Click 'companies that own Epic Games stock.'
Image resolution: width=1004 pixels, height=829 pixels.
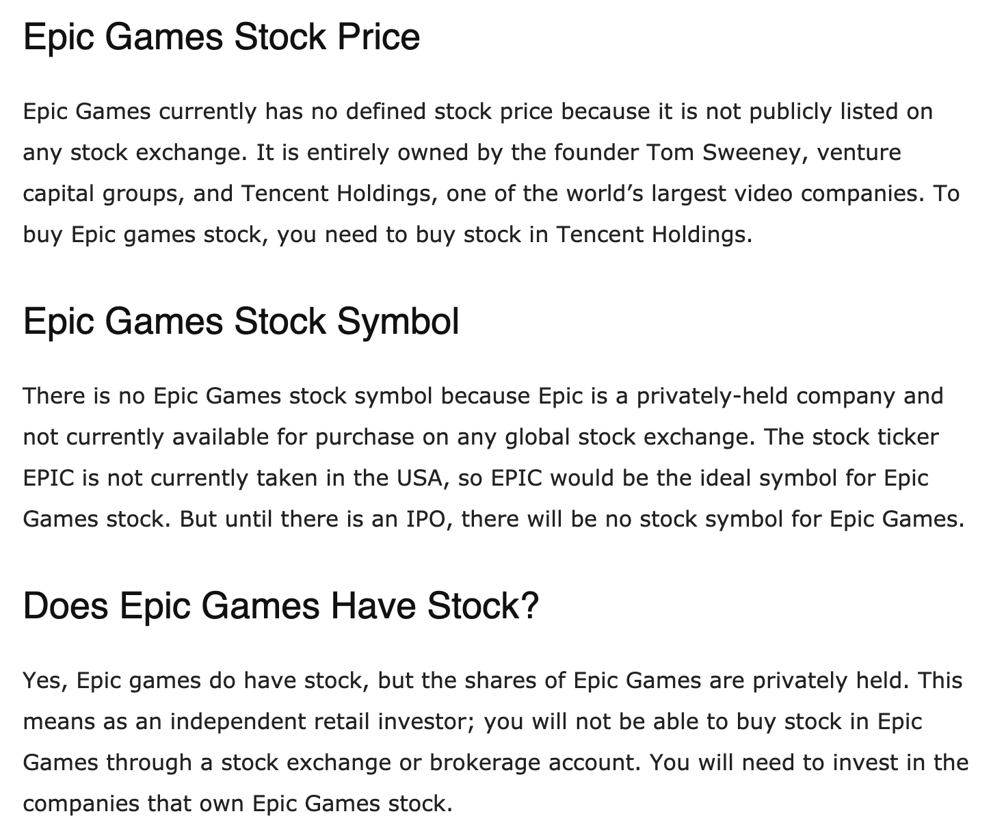238,804
